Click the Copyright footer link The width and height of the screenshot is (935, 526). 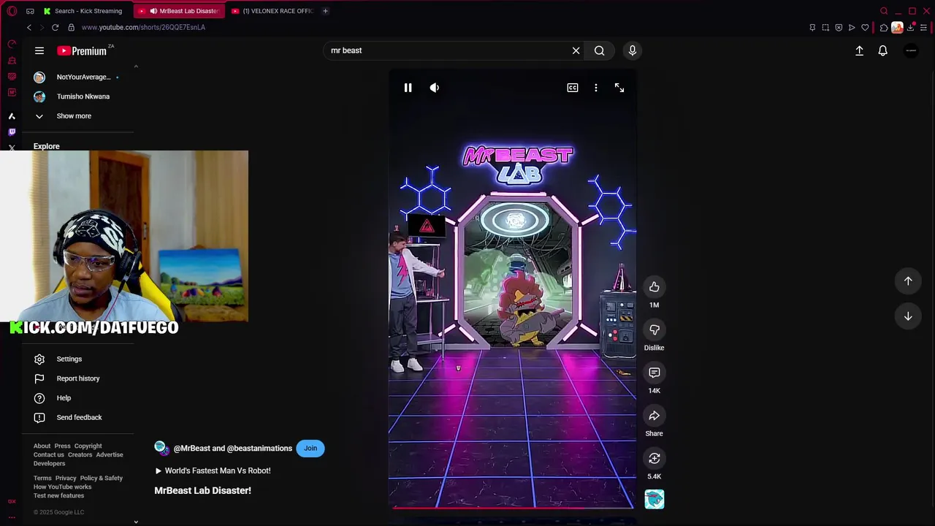tap(88, 446)
